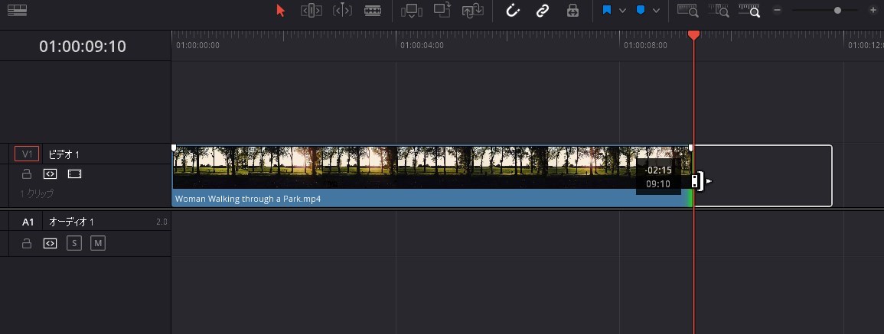The image size is (884, 334).
Task: Click the Replace Clip icon
Action: (x=472, y=10)
